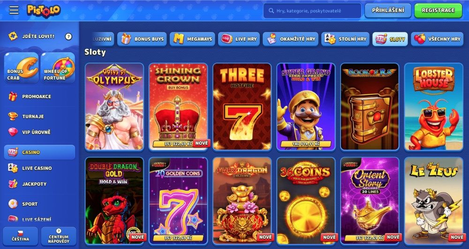This screenshot has height=249, width=469.
Task: Select the Bonus Buys category
Action: 142,39
